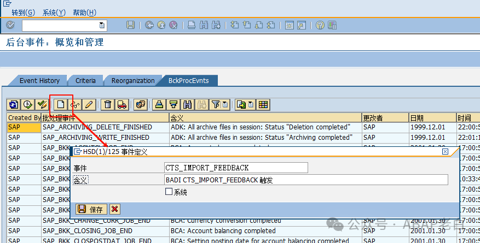This screenshot has height=243, width=480.
Task: Click the Find binoculars icon in the list toolbar
Action: (187, 105)
